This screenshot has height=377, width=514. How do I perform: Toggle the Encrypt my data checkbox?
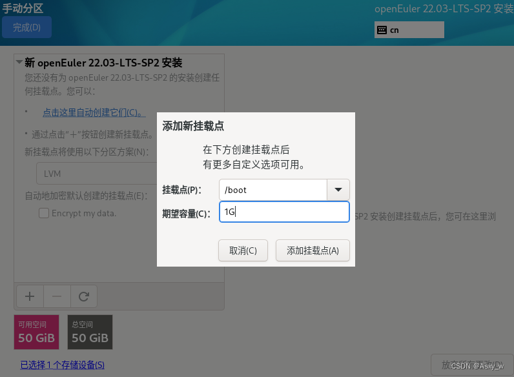coord(44,213)
